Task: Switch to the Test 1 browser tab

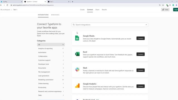Action: pyautogui.click(x=58, y=2)
